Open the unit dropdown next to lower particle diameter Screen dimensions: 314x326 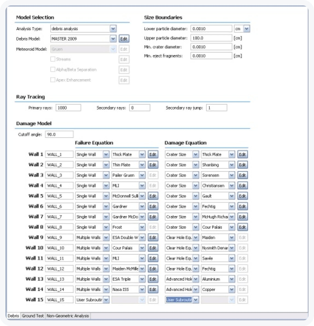pos(247,28)
